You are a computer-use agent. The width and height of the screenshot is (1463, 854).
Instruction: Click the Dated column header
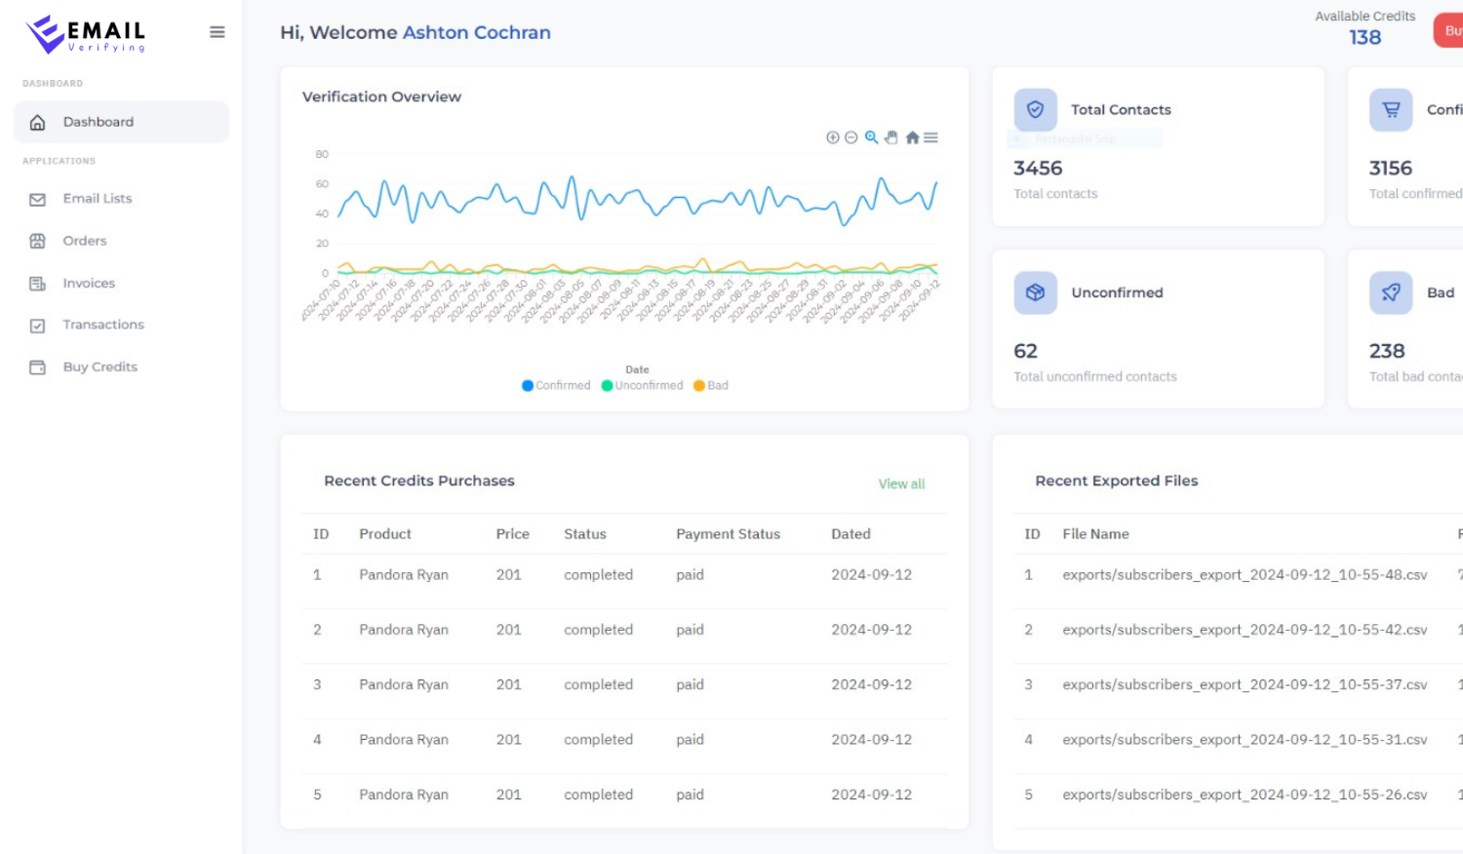point(850,534)
